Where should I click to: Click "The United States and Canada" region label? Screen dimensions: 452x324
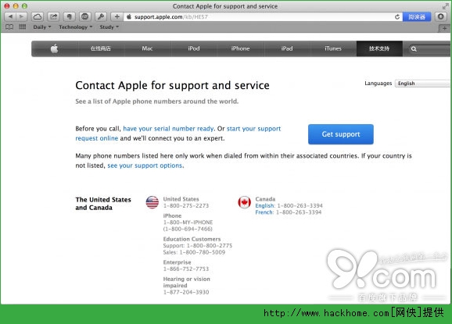(x=103, y=204)
